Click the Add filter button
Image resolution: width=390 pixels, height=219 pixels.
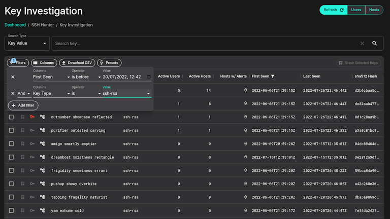[23, 105]
